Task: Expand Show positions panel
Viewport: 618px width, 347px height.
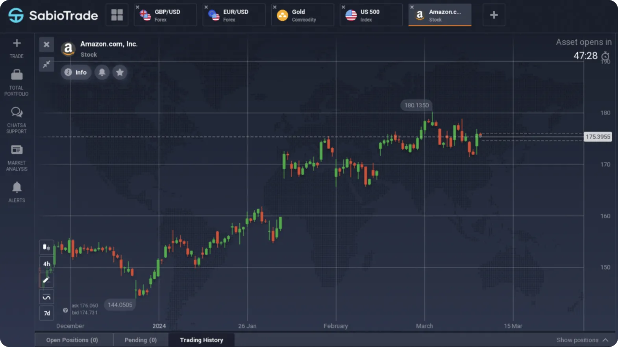Action: (x=582, y=340)
